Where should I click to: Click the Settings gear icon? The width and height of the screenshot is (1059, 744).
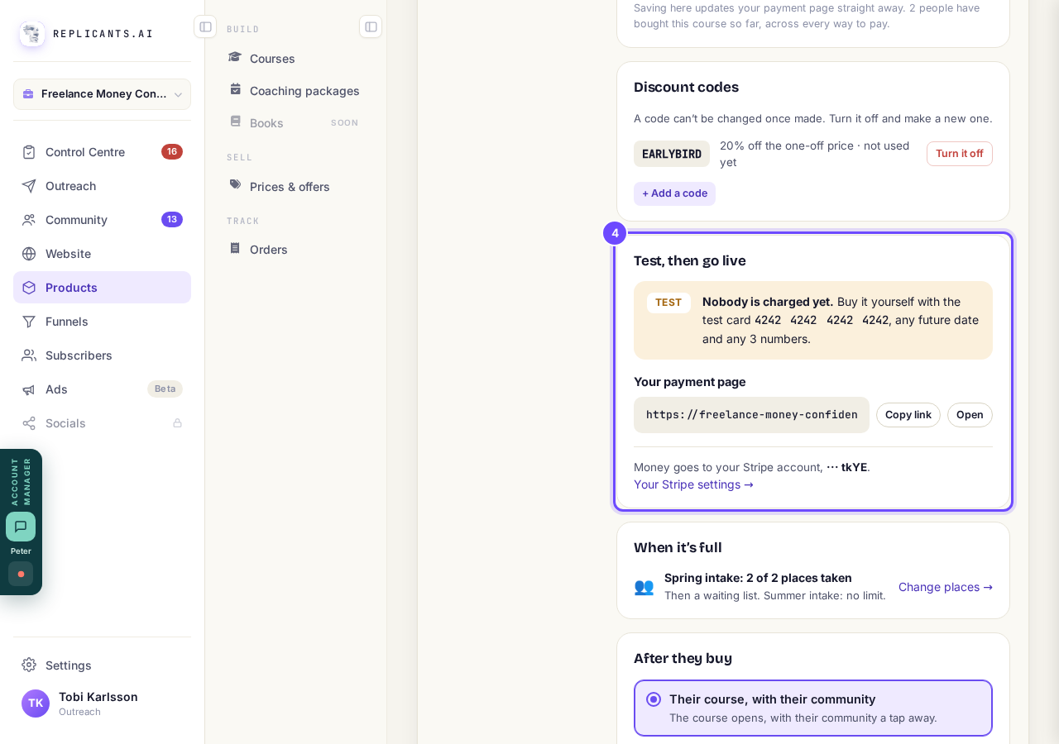(29, 665)
